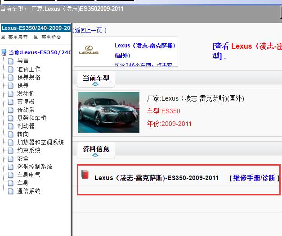The image size is (282, 236).
Task: Click the Lexus brand logo
Action: (89, 50)
